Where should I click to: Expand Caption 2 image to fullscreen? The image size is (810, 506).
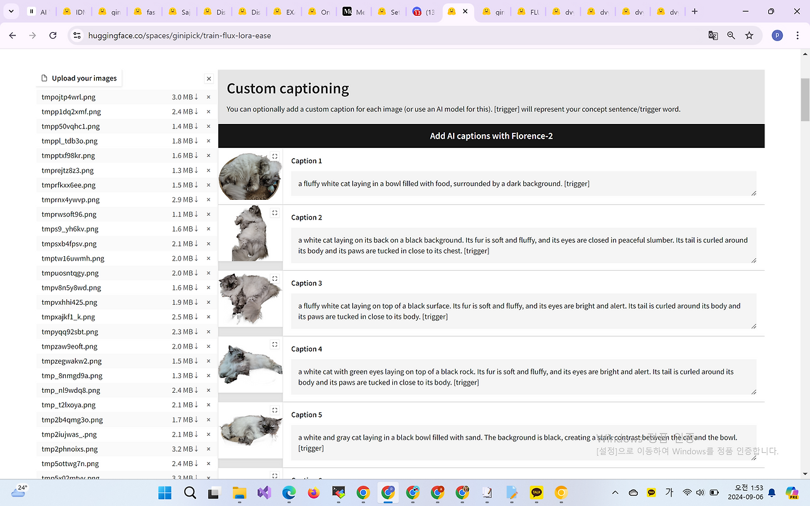[275, 213]
